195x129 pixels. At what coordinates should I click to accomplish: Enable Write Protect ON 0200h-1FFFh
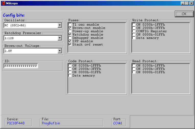pos(134,24)
